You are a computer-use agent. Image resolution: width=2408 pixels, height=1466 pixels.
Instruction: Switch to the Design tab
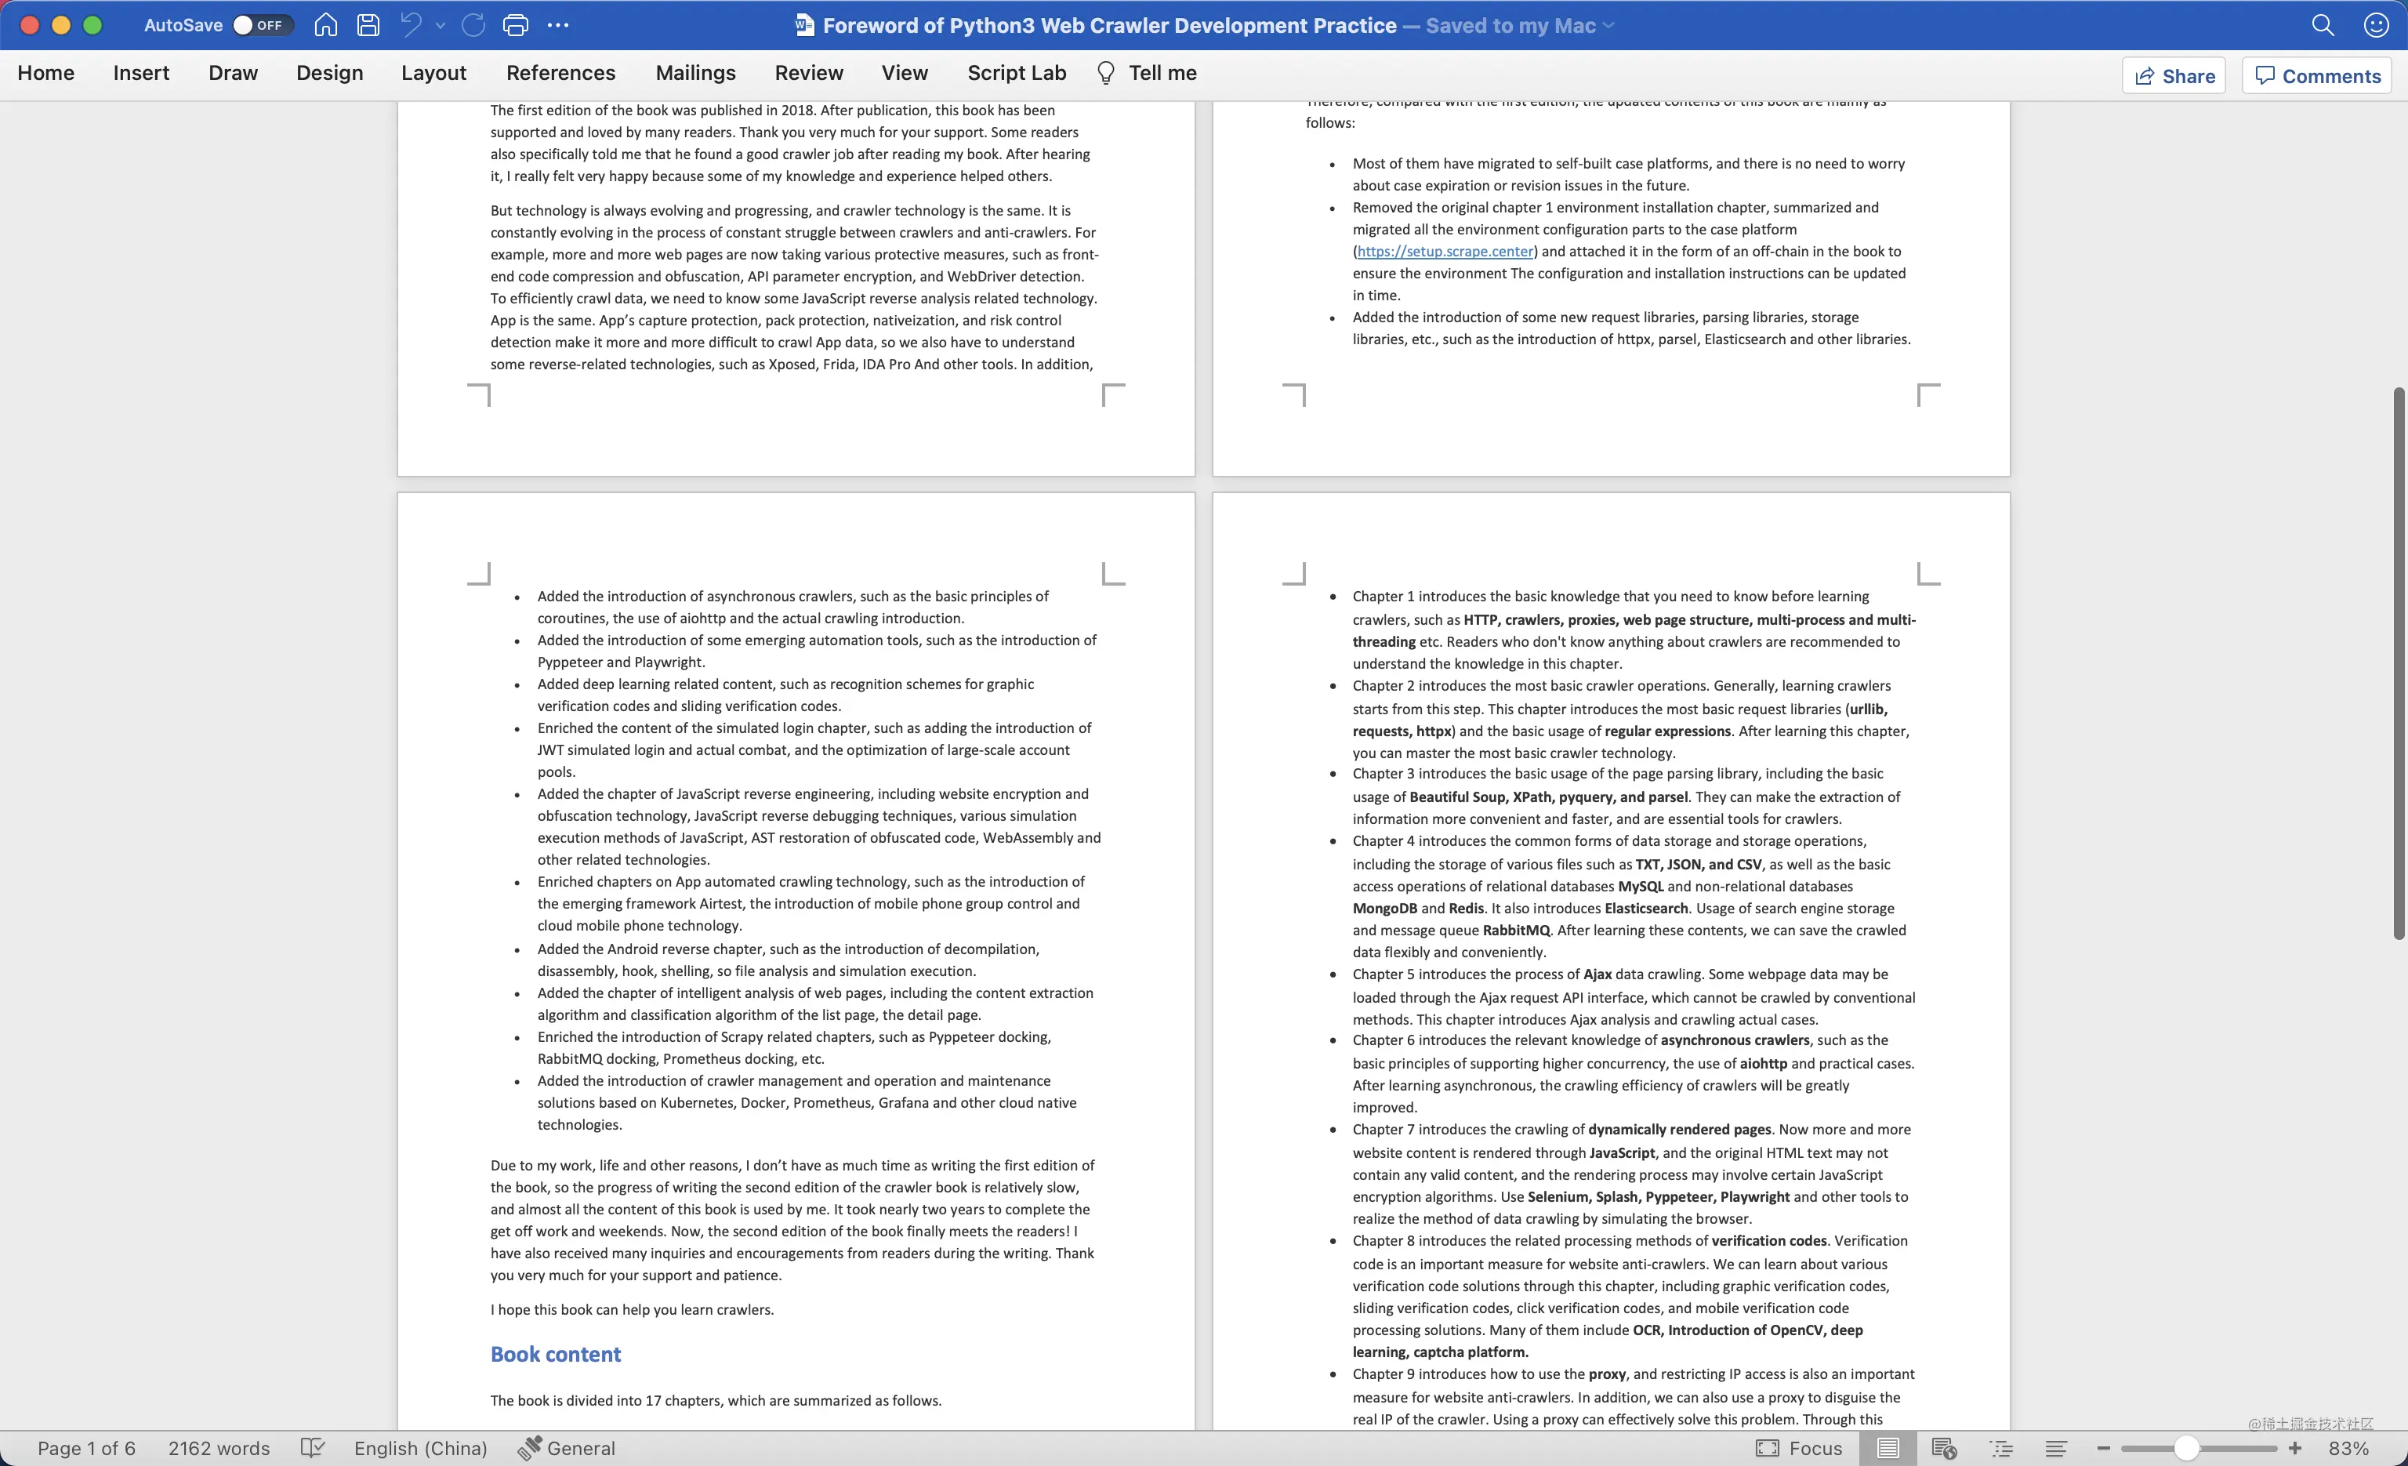pyautogui.click(x=329, y=74)
